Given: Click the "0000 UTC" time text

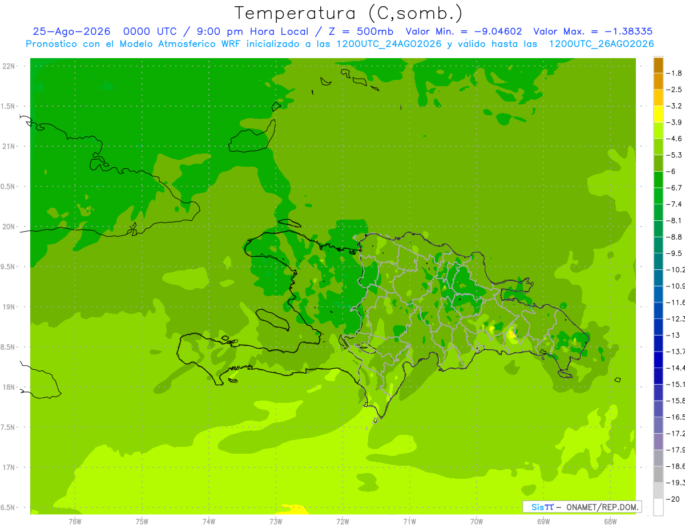Looking at the screenshot, I should pyautogui.click(x=149, y=31).
